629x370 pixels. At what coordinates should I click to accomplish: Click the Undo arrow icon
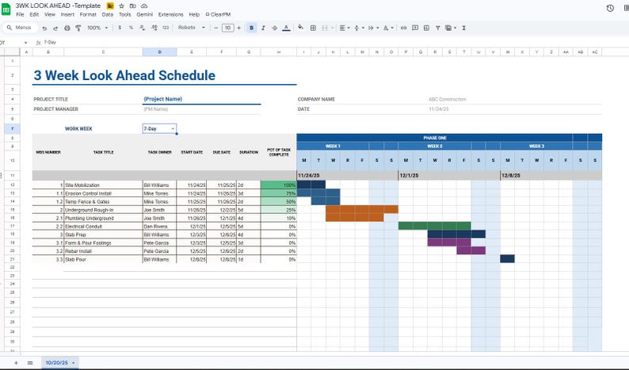[44, 28]
